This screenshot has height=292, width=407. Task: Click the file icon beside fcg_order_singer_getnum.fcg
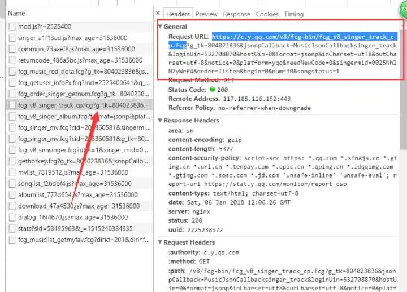12,94
